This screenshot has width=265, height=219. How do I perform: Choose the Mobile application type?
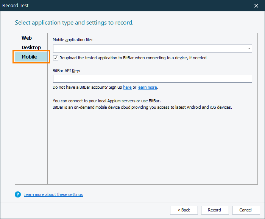pos(30,57)
